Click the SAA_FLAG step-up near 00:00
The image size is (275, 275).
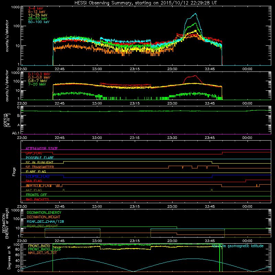click(245, 181)
